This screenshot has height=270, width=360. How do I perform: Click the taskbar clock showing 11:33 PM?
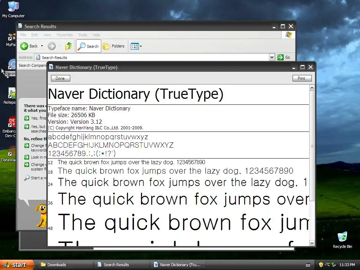[x=347, y=265]
